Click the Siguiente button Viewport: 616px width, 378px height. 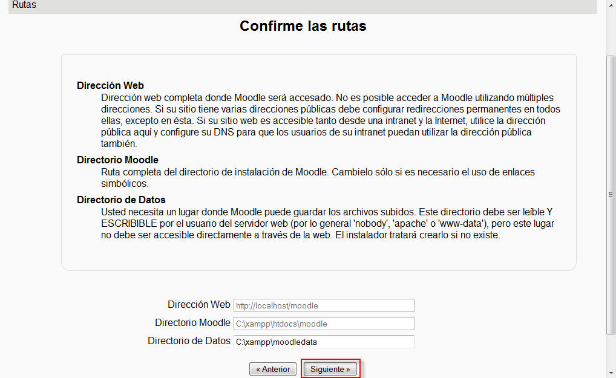point(330,369)
